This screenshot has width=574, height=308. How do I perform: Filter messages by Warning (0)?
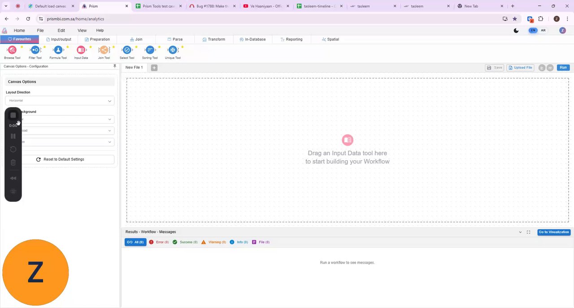[x=213, y=242]
